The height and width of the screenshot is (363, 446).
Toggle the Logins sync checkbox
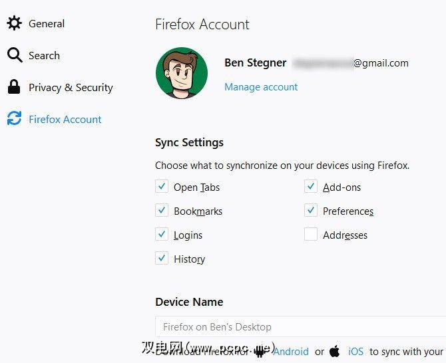coord(162,235)
